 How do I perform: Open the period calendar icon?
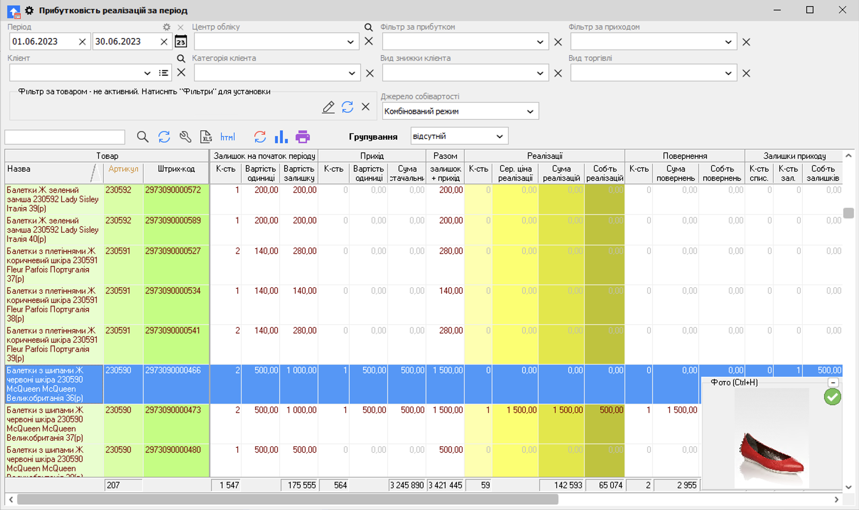(x=181, y=42)
